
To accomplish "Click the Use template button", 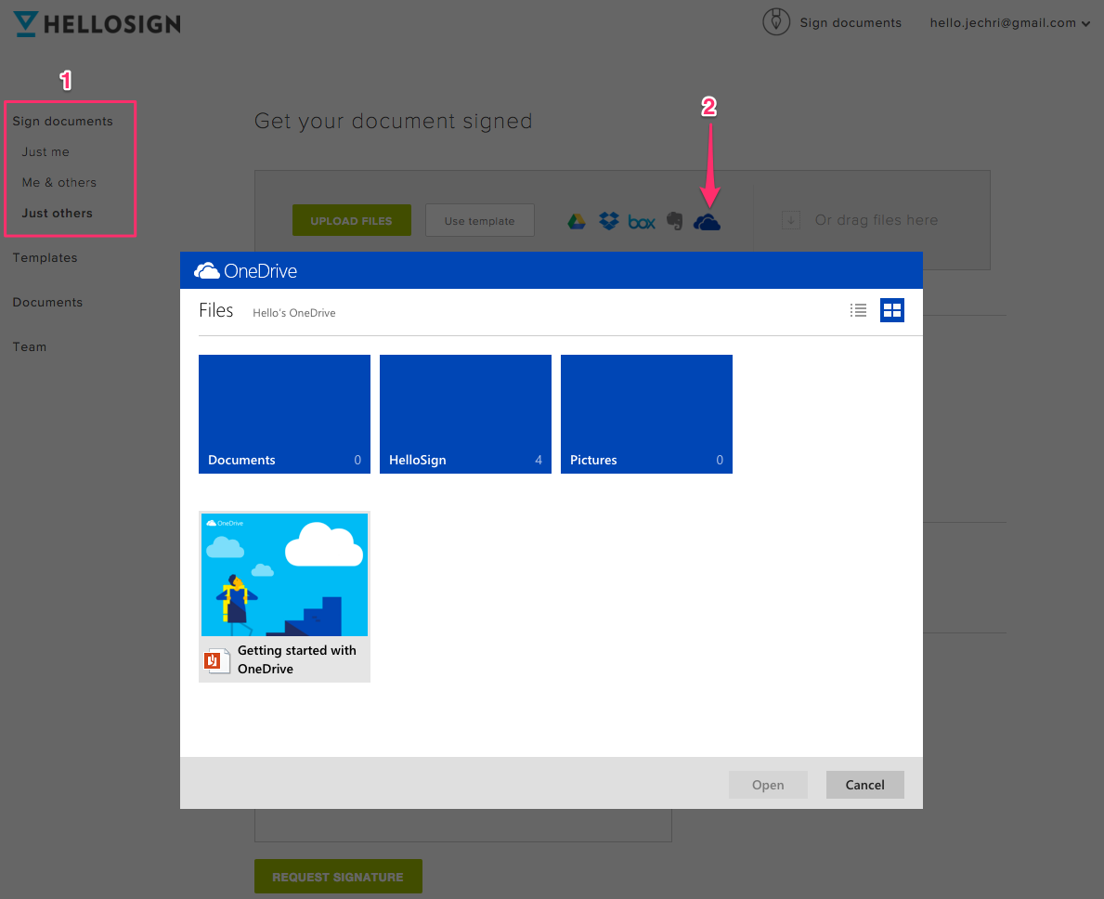I will pos(479,220).
